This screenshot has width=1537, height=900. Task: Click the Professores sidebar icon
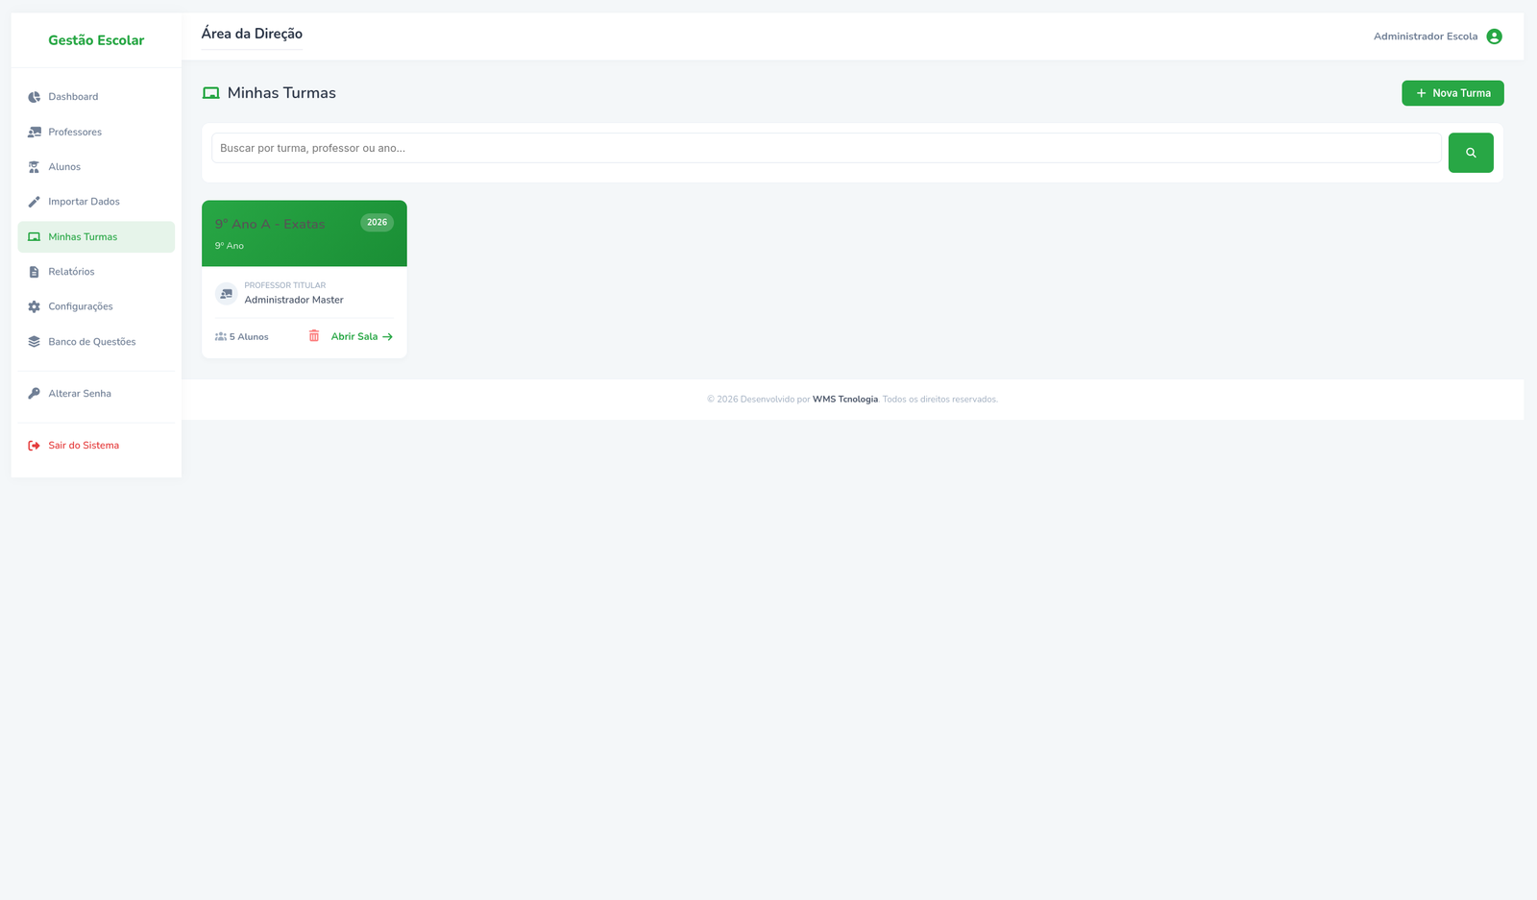click(35, 133)
